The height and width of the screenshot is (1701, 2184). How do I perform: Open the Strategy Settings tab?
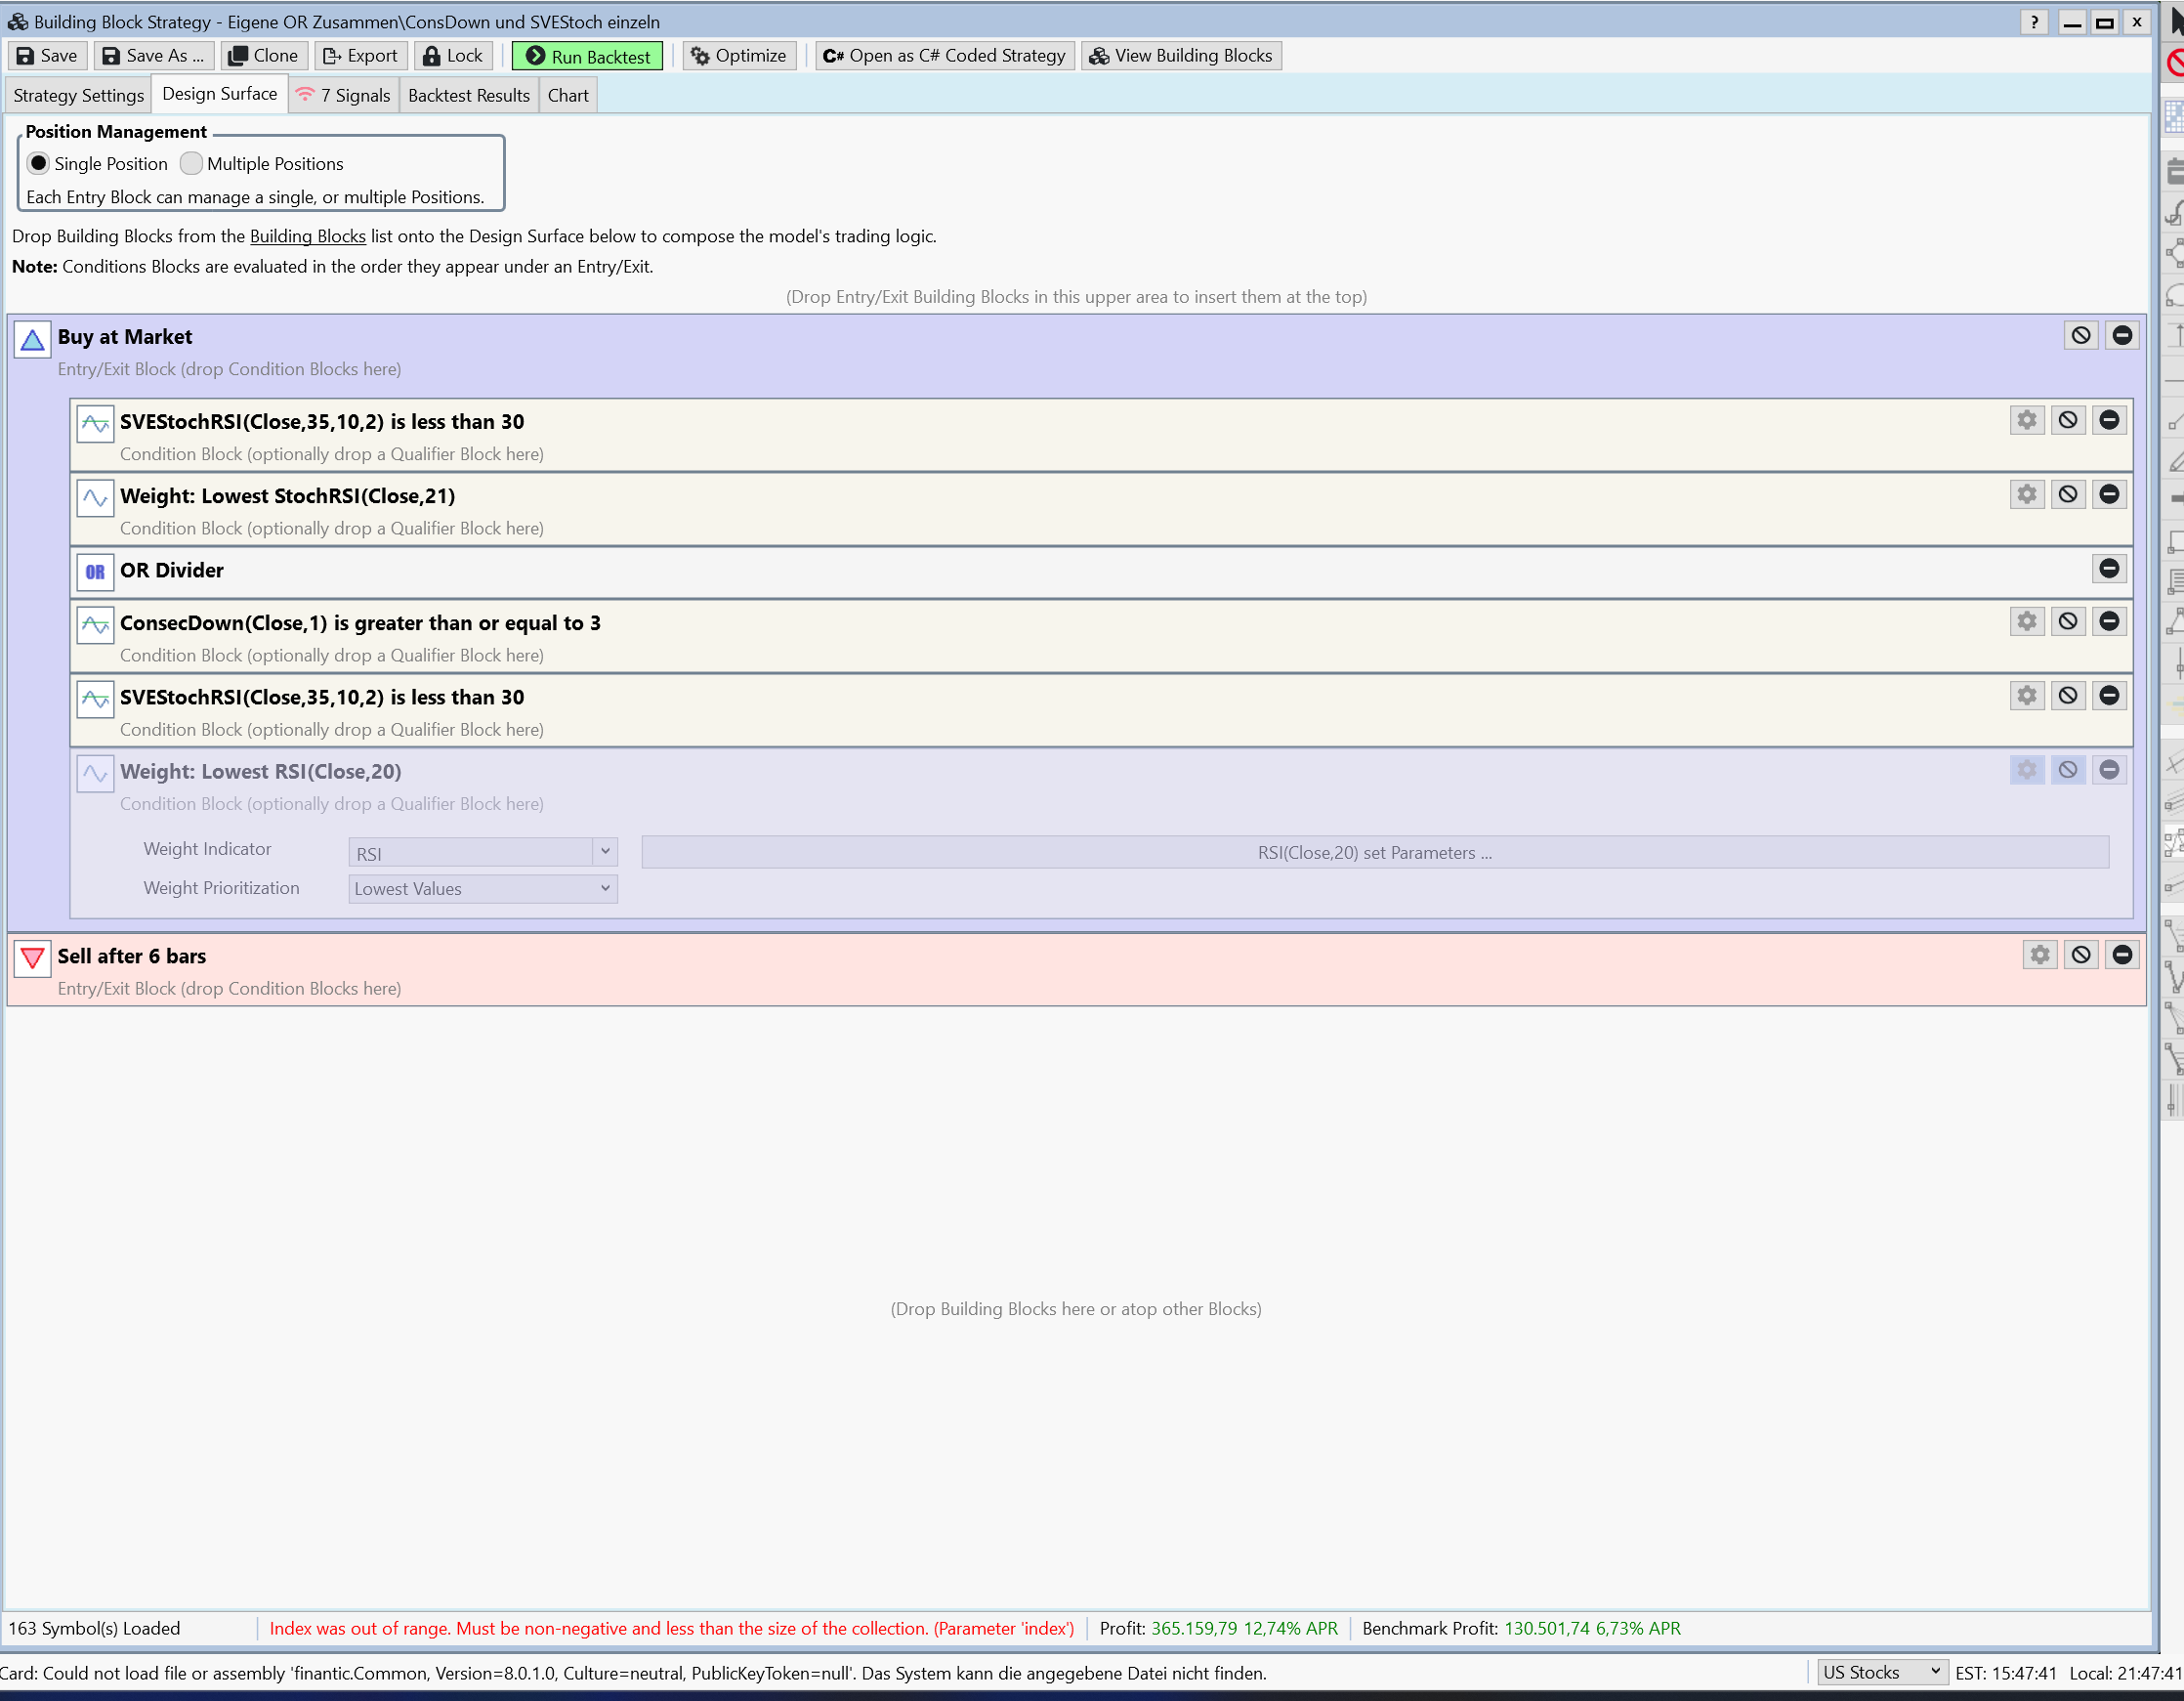click(x=78, y=95)
